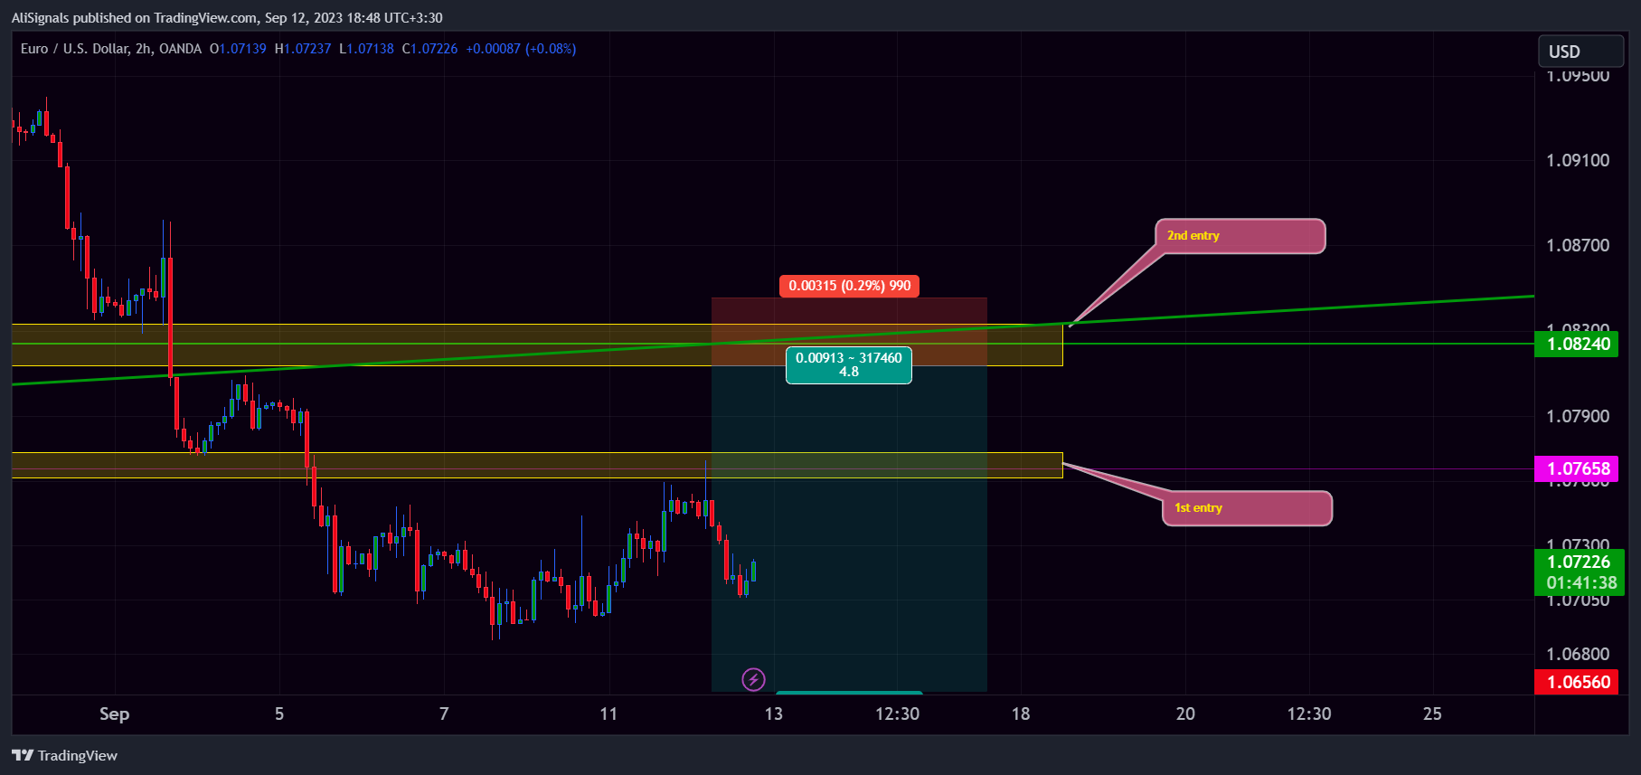The width and height of the screenshot is (1641, 775).
Task: Click the red 1.06560 price label
Action: coord(1579,682)
